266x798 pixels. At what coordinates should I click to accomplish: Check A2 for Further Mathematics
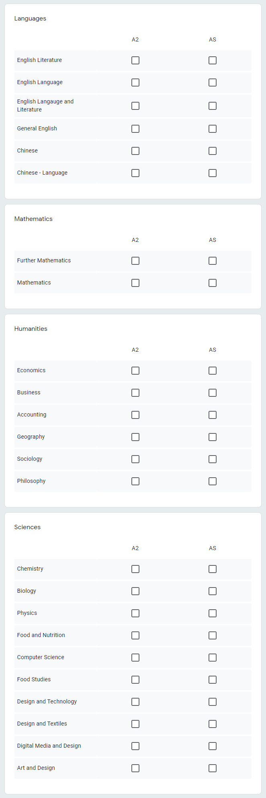tap(135, 261)
